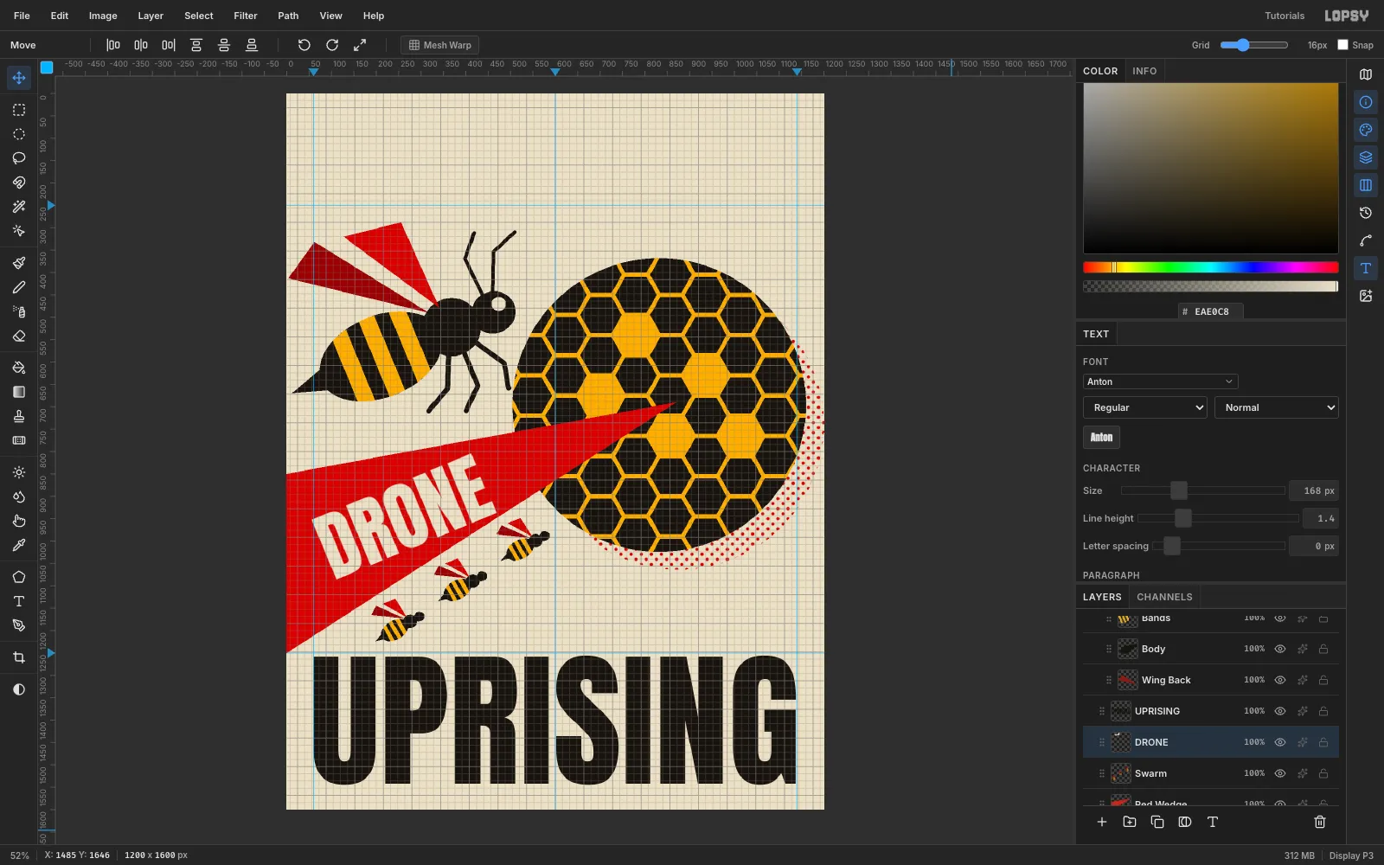Click the expand to fullscreen arrows icon
Image resolution: width=1384 pixels, height=865 pixels.
[360, 45]
